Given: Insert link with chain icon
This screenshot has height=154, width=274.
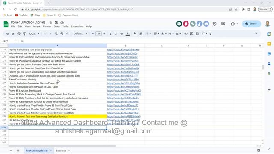Looking at the screenshot, I should 186,33.
